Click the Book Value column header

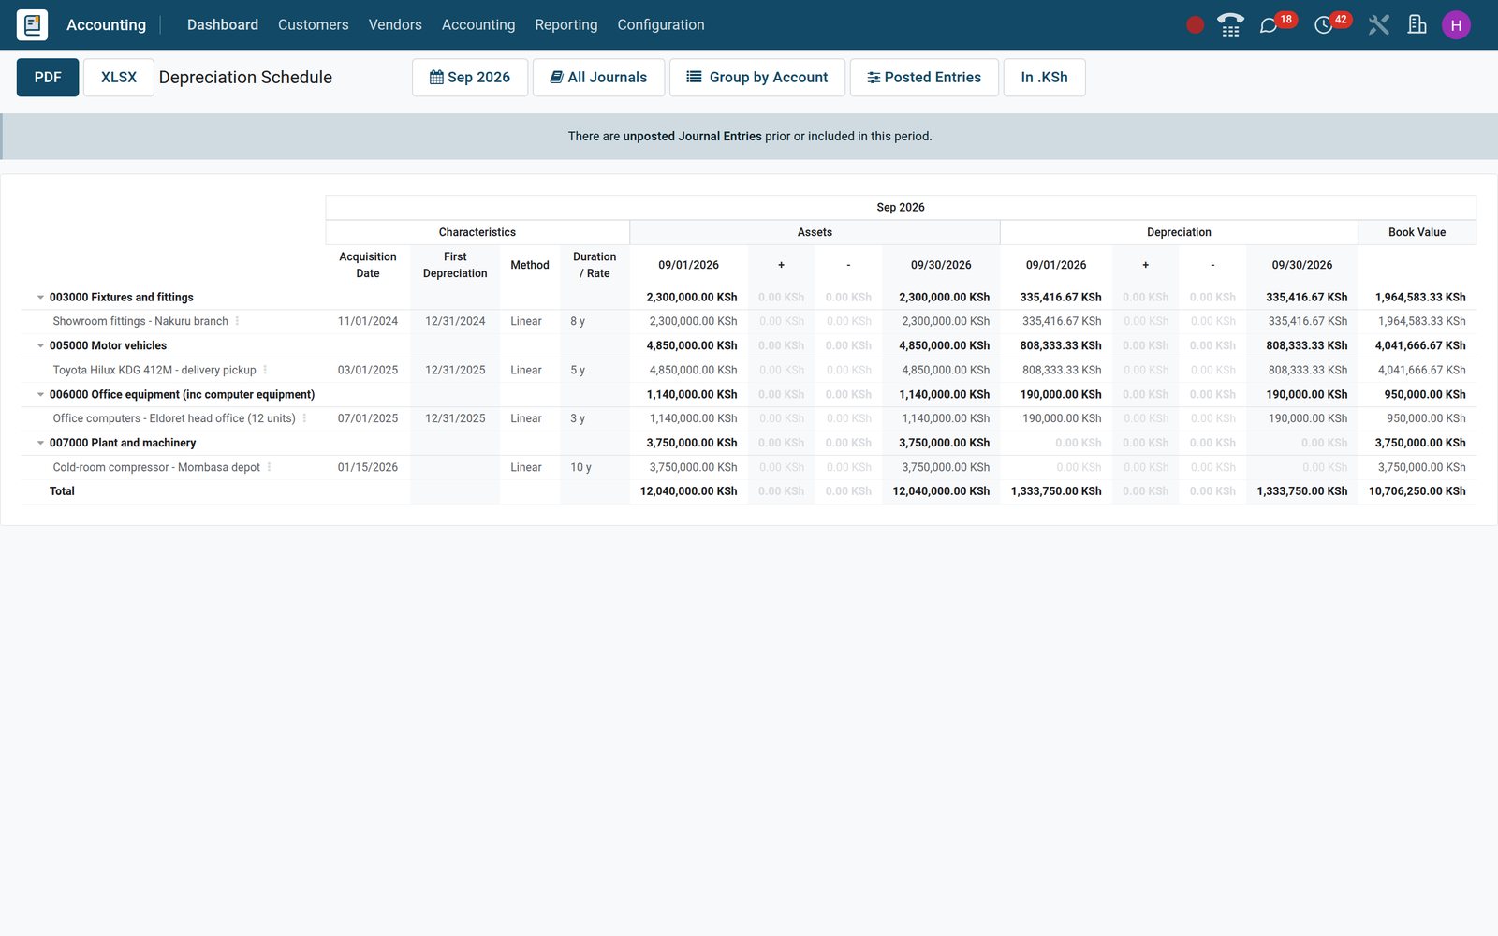click(x=1417, y=232)
